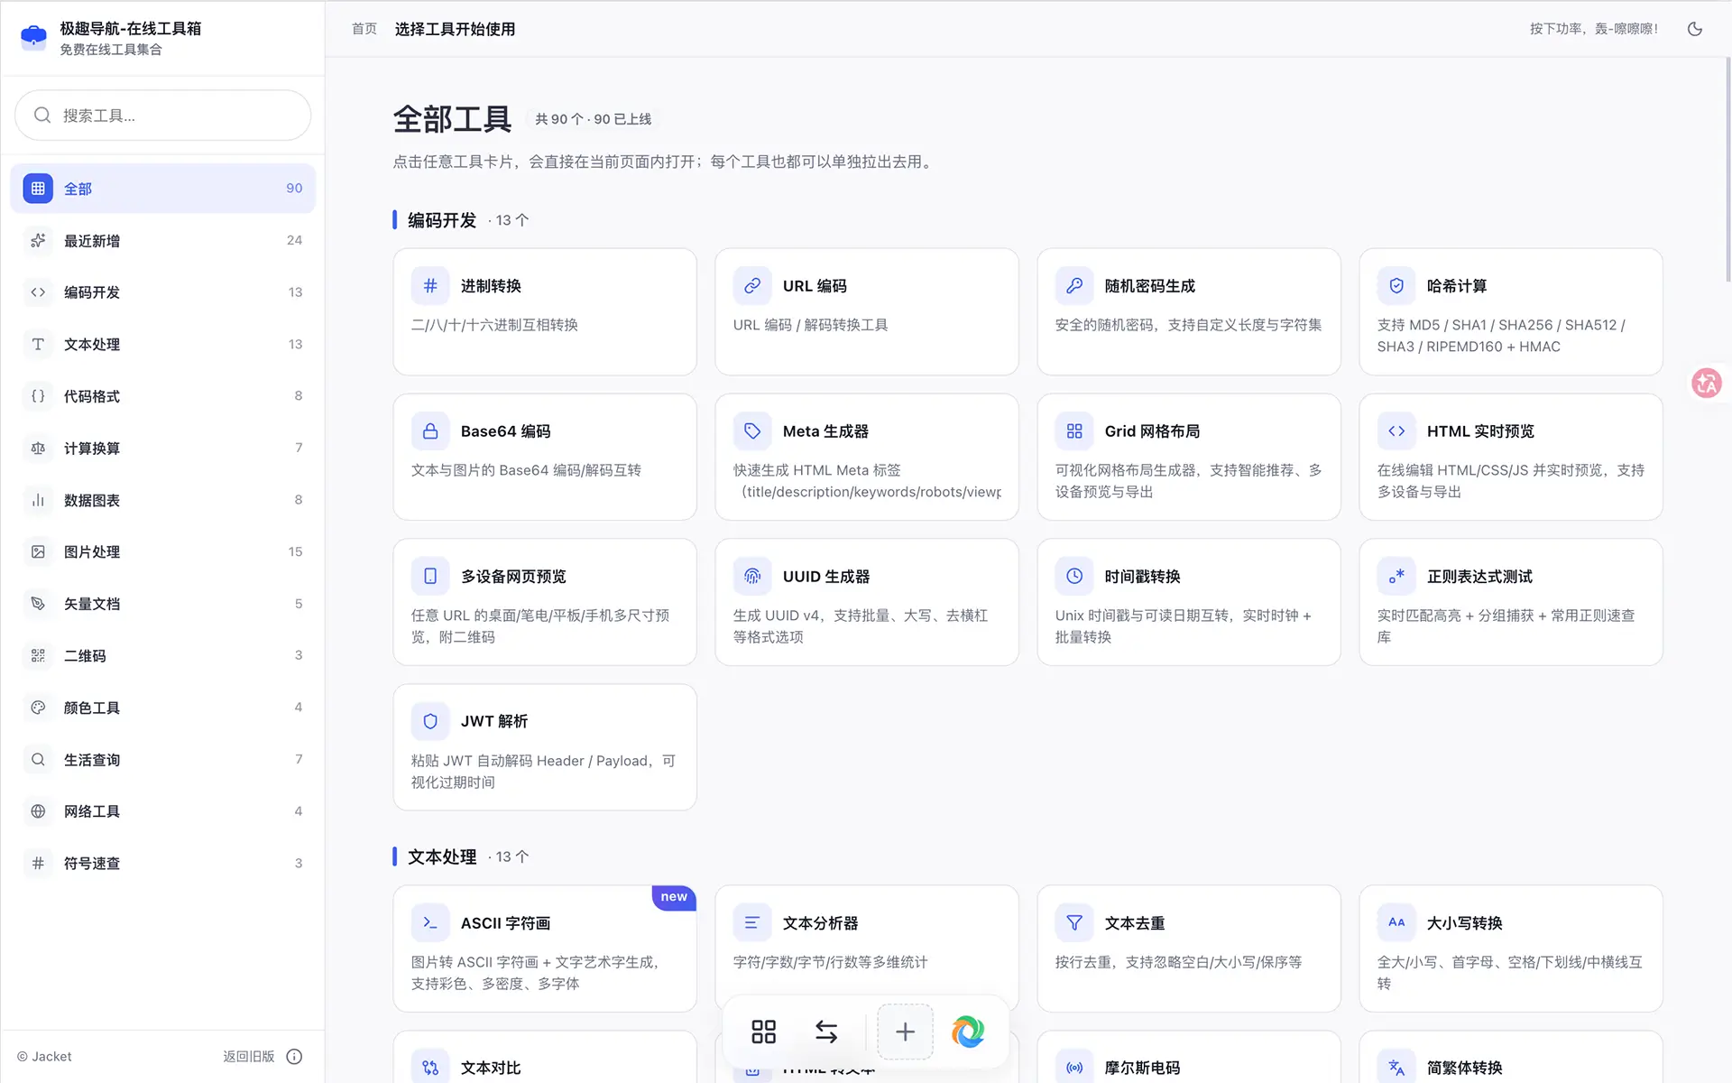This screenshot has width=1732, height=1083.
Task: Open the 时间戳转换 clock icon
Action: (x=1074, y=577)
